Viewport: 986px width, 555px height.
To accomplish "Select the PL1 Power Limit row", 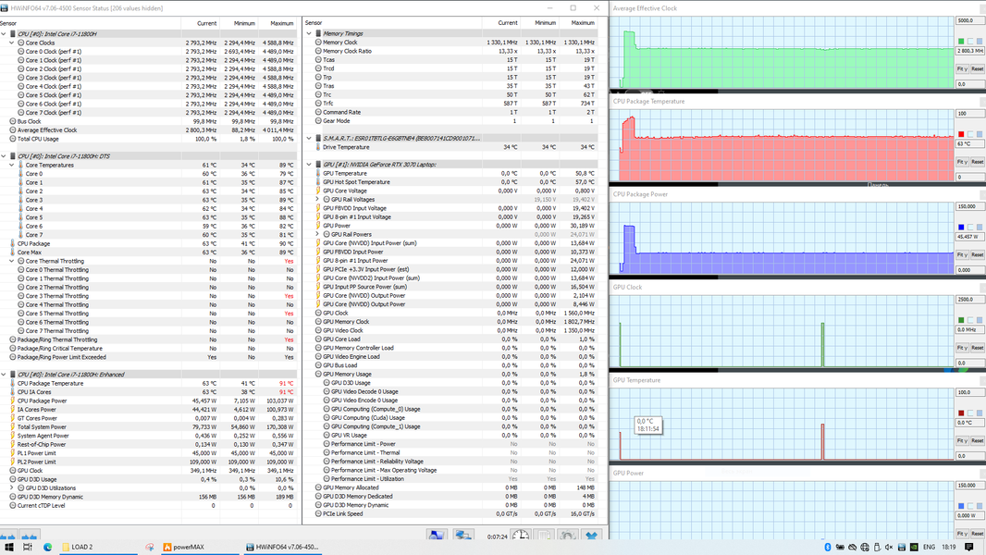I will click(151, 453).
